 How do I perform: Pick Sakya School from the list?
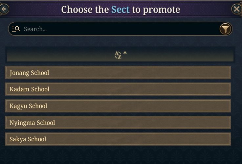tap(118, 139)
